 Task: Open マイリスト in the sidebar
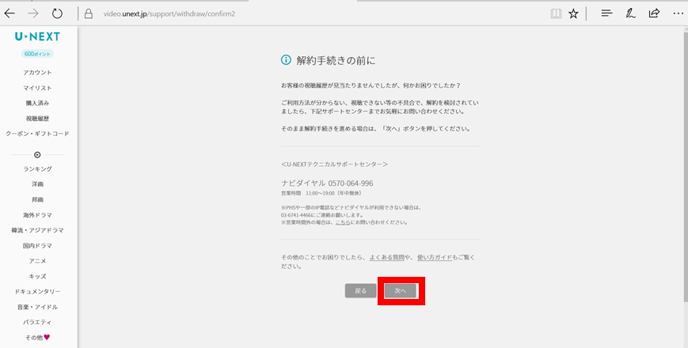pyautogui.click(x=37, y=88)
